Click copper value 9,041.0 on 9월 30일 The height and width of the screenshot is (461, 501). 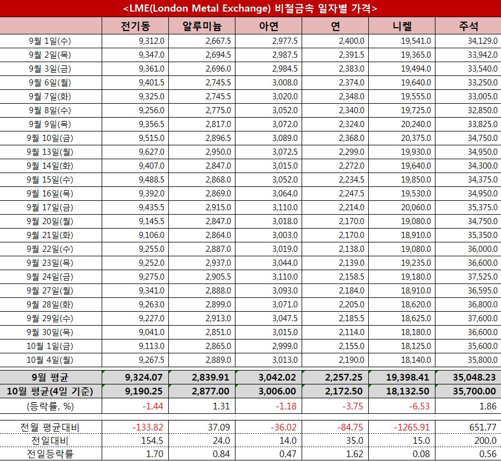[x=152, y=332]
